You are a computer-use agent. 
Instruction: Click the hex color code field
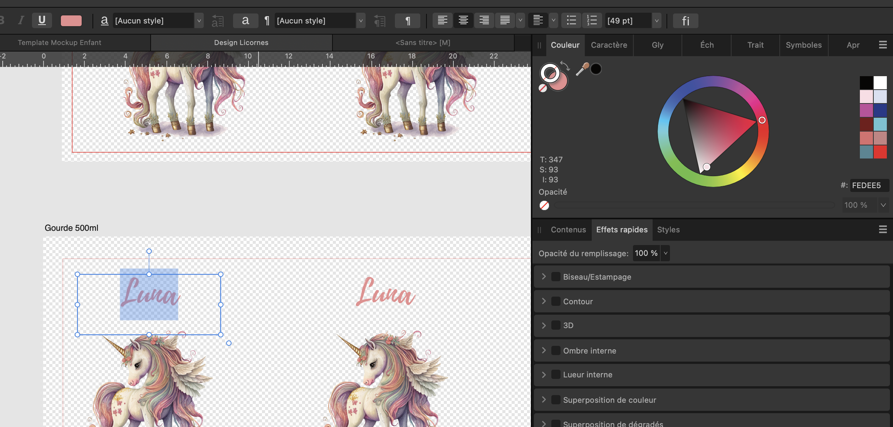point(869,185)
